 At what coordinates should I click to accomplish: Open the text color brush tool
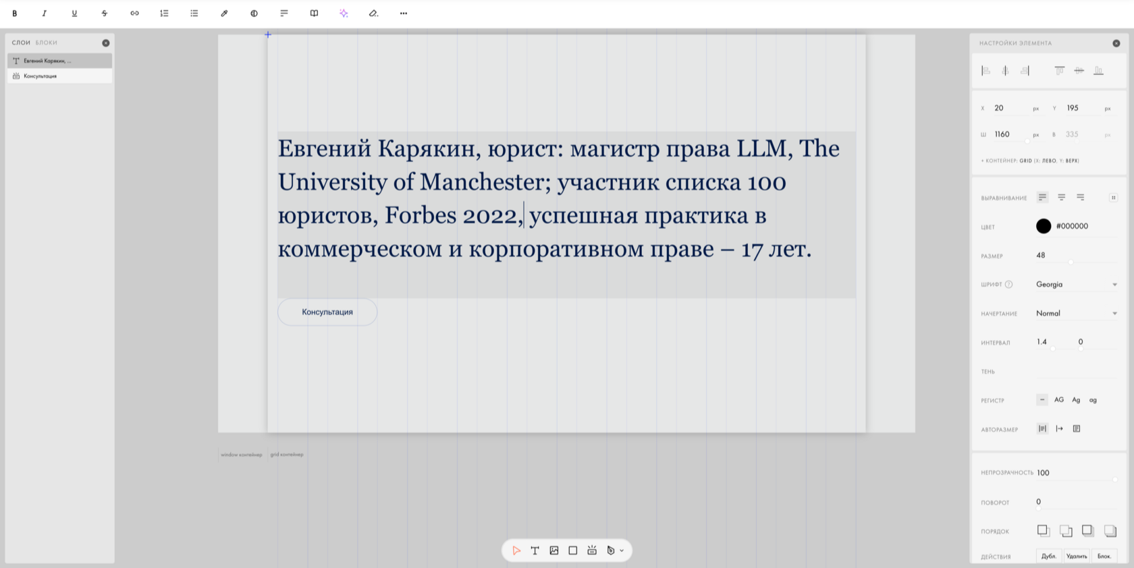(224, 13)
